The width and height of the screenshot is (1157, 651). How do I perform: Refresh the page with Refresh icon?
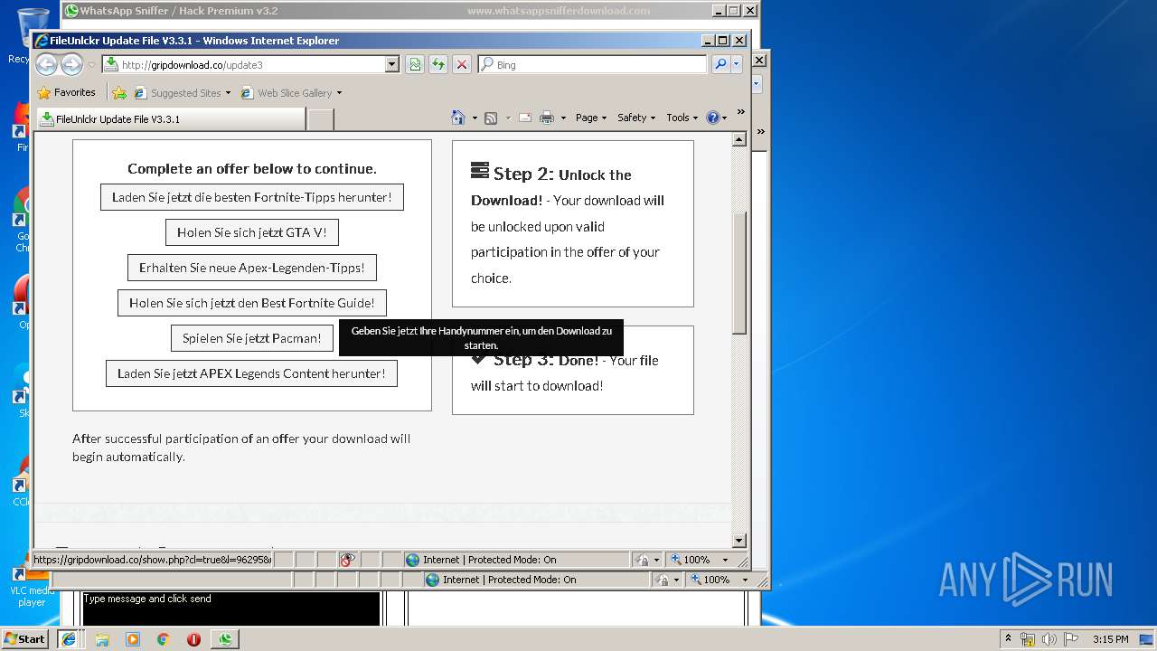(438, 64)
